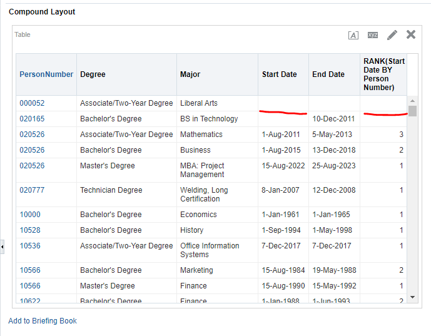The image size is (431, 336).
Task: Open 10566 in the Master's Finance row
Action: [x=30, y=286]
